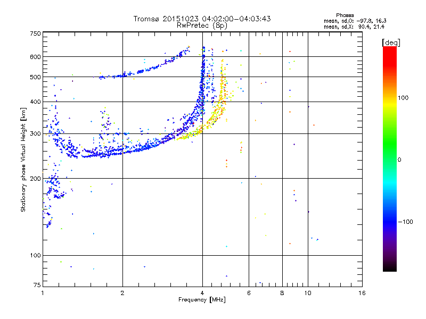
Task: Click the "Phases" heading above the statistics
Action: click(x=345, y=15)
